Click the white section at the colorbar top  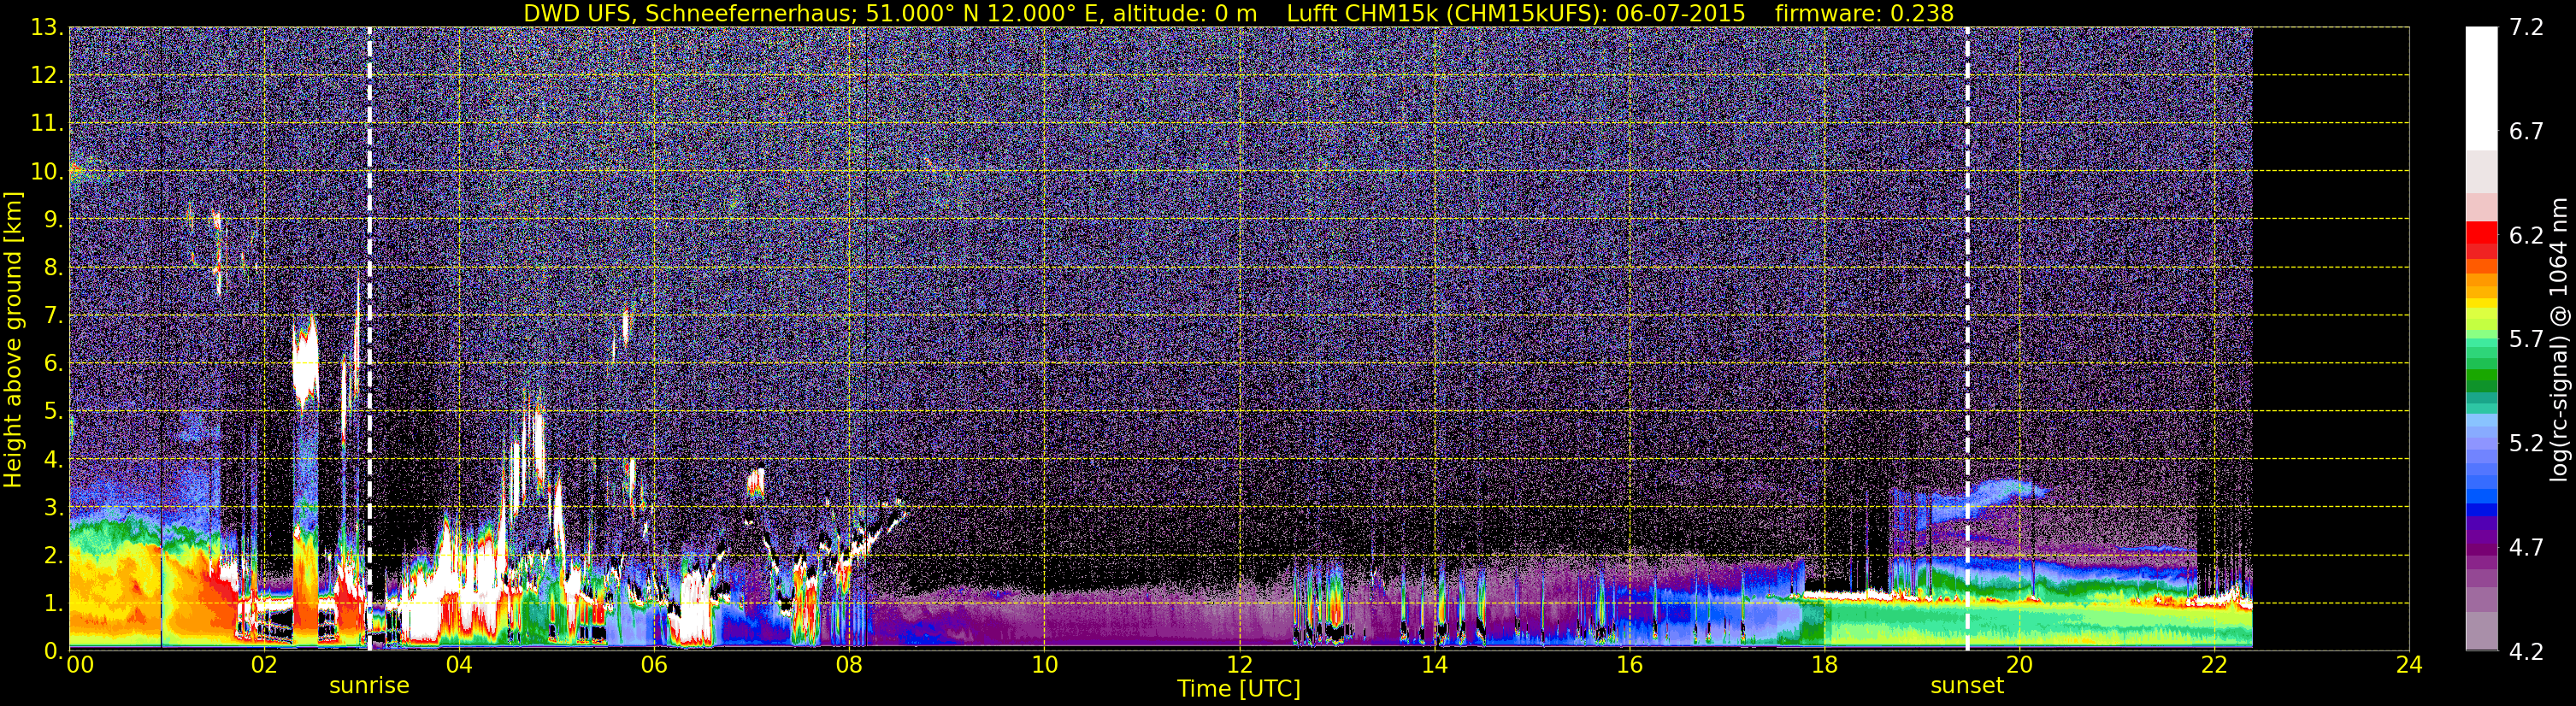coord(2481,88)
